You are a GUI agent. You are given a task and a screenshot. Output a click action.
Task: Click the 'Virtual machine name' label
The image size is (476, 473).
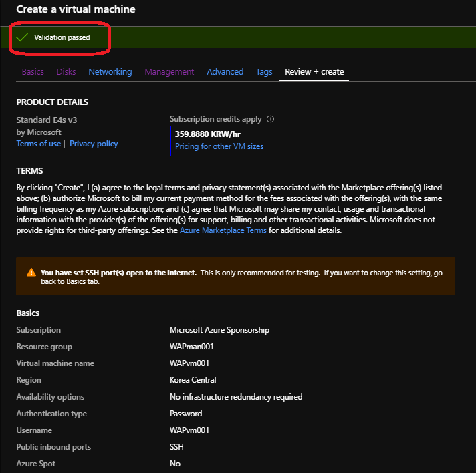[x=55, y=363]
